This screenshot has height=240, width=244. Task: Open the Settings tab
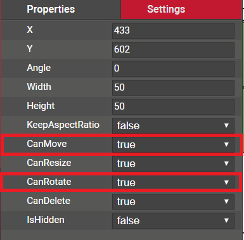point(181,9)
